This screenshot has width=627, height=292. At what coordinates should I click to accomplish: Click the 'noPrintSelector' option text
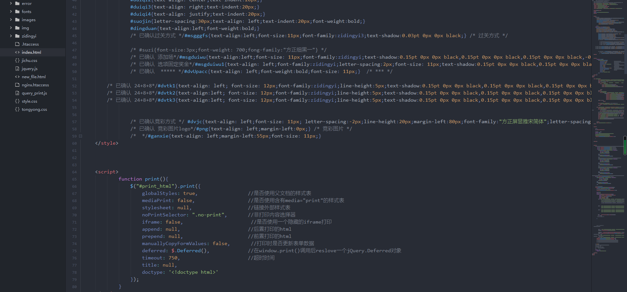(165, 215)
